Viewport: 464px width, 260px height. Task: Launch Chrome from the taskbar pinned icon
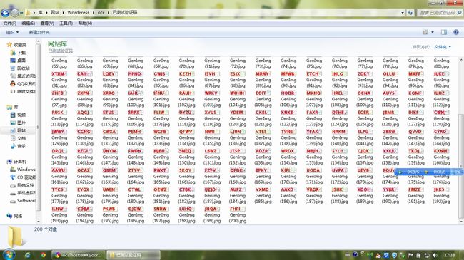tap(44, 255)
